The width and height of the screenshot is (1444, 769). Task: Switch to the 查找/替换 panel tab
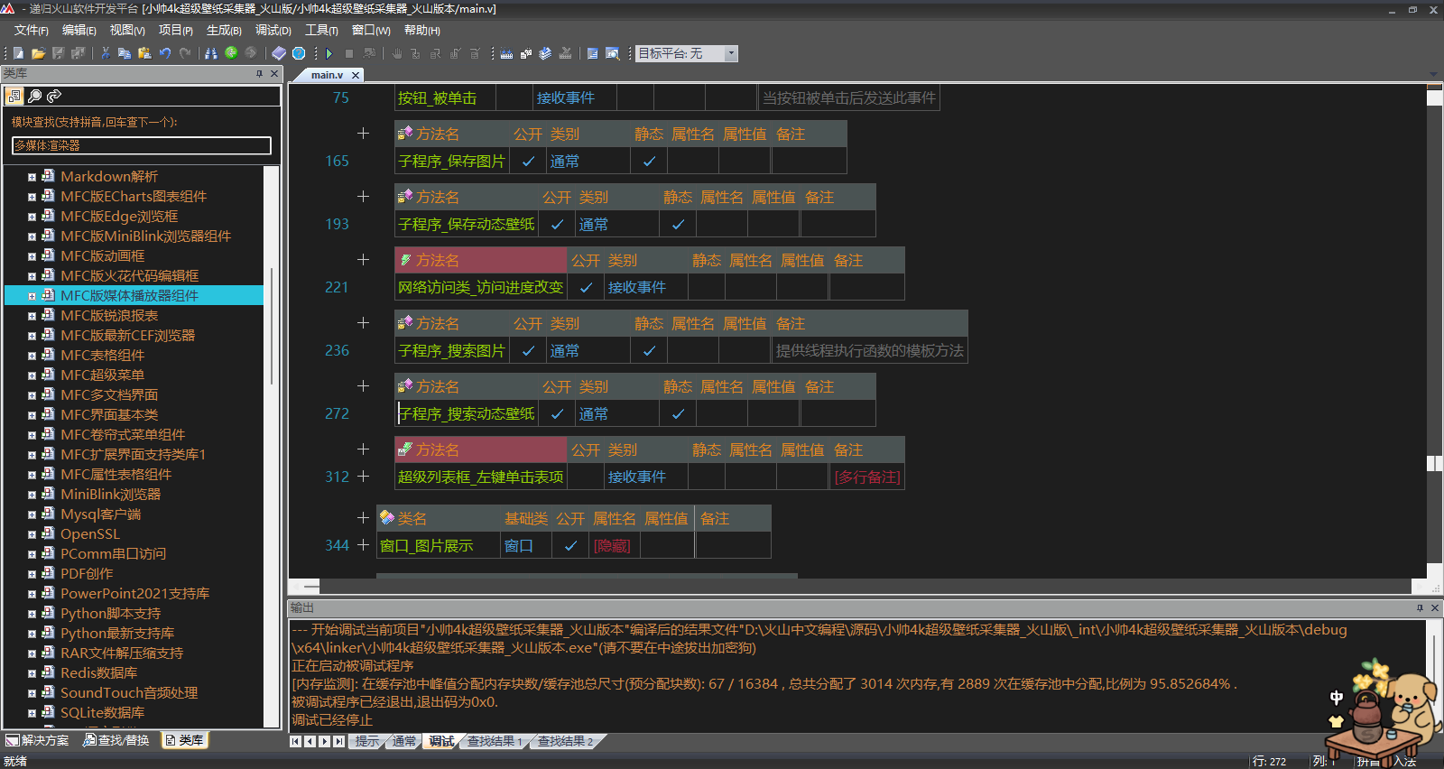point(116,740)
